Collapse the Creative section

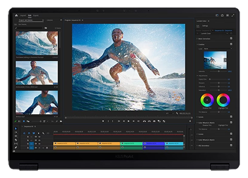(x=197, y=44)
